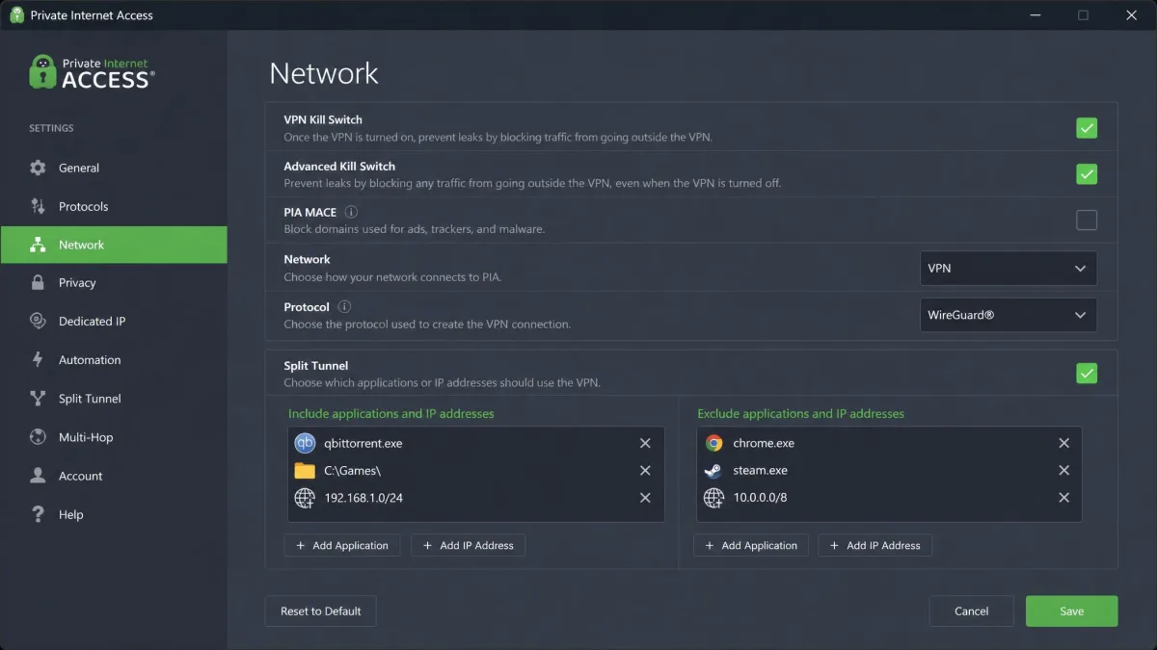The width and height of the screenshot is (1157, 650).
Task: Open the Network VPN dropdown
Action: tap(1009, 269)
